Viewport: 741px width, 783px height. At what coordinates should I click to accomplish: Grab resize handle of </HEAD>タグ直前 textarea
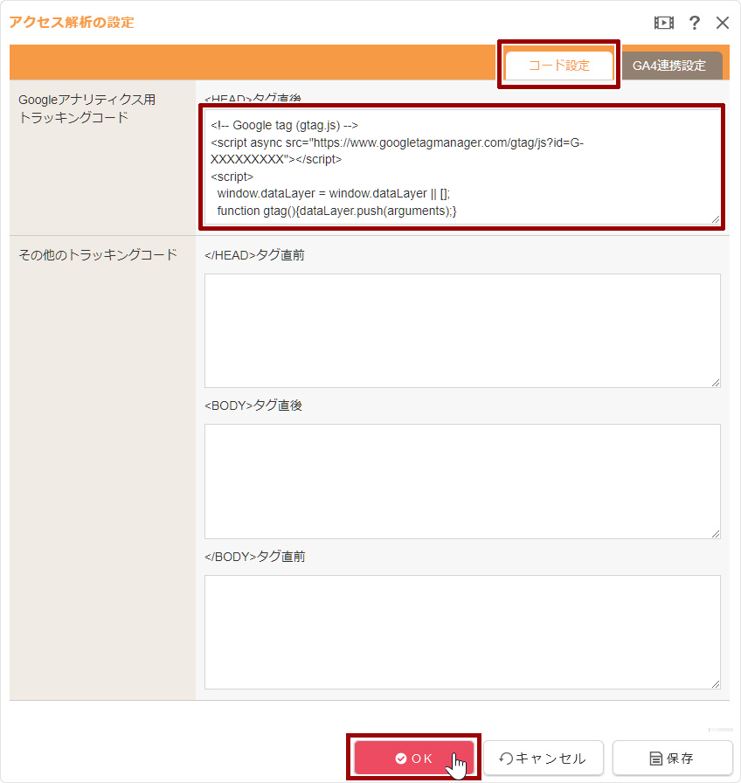pos(716,383)
